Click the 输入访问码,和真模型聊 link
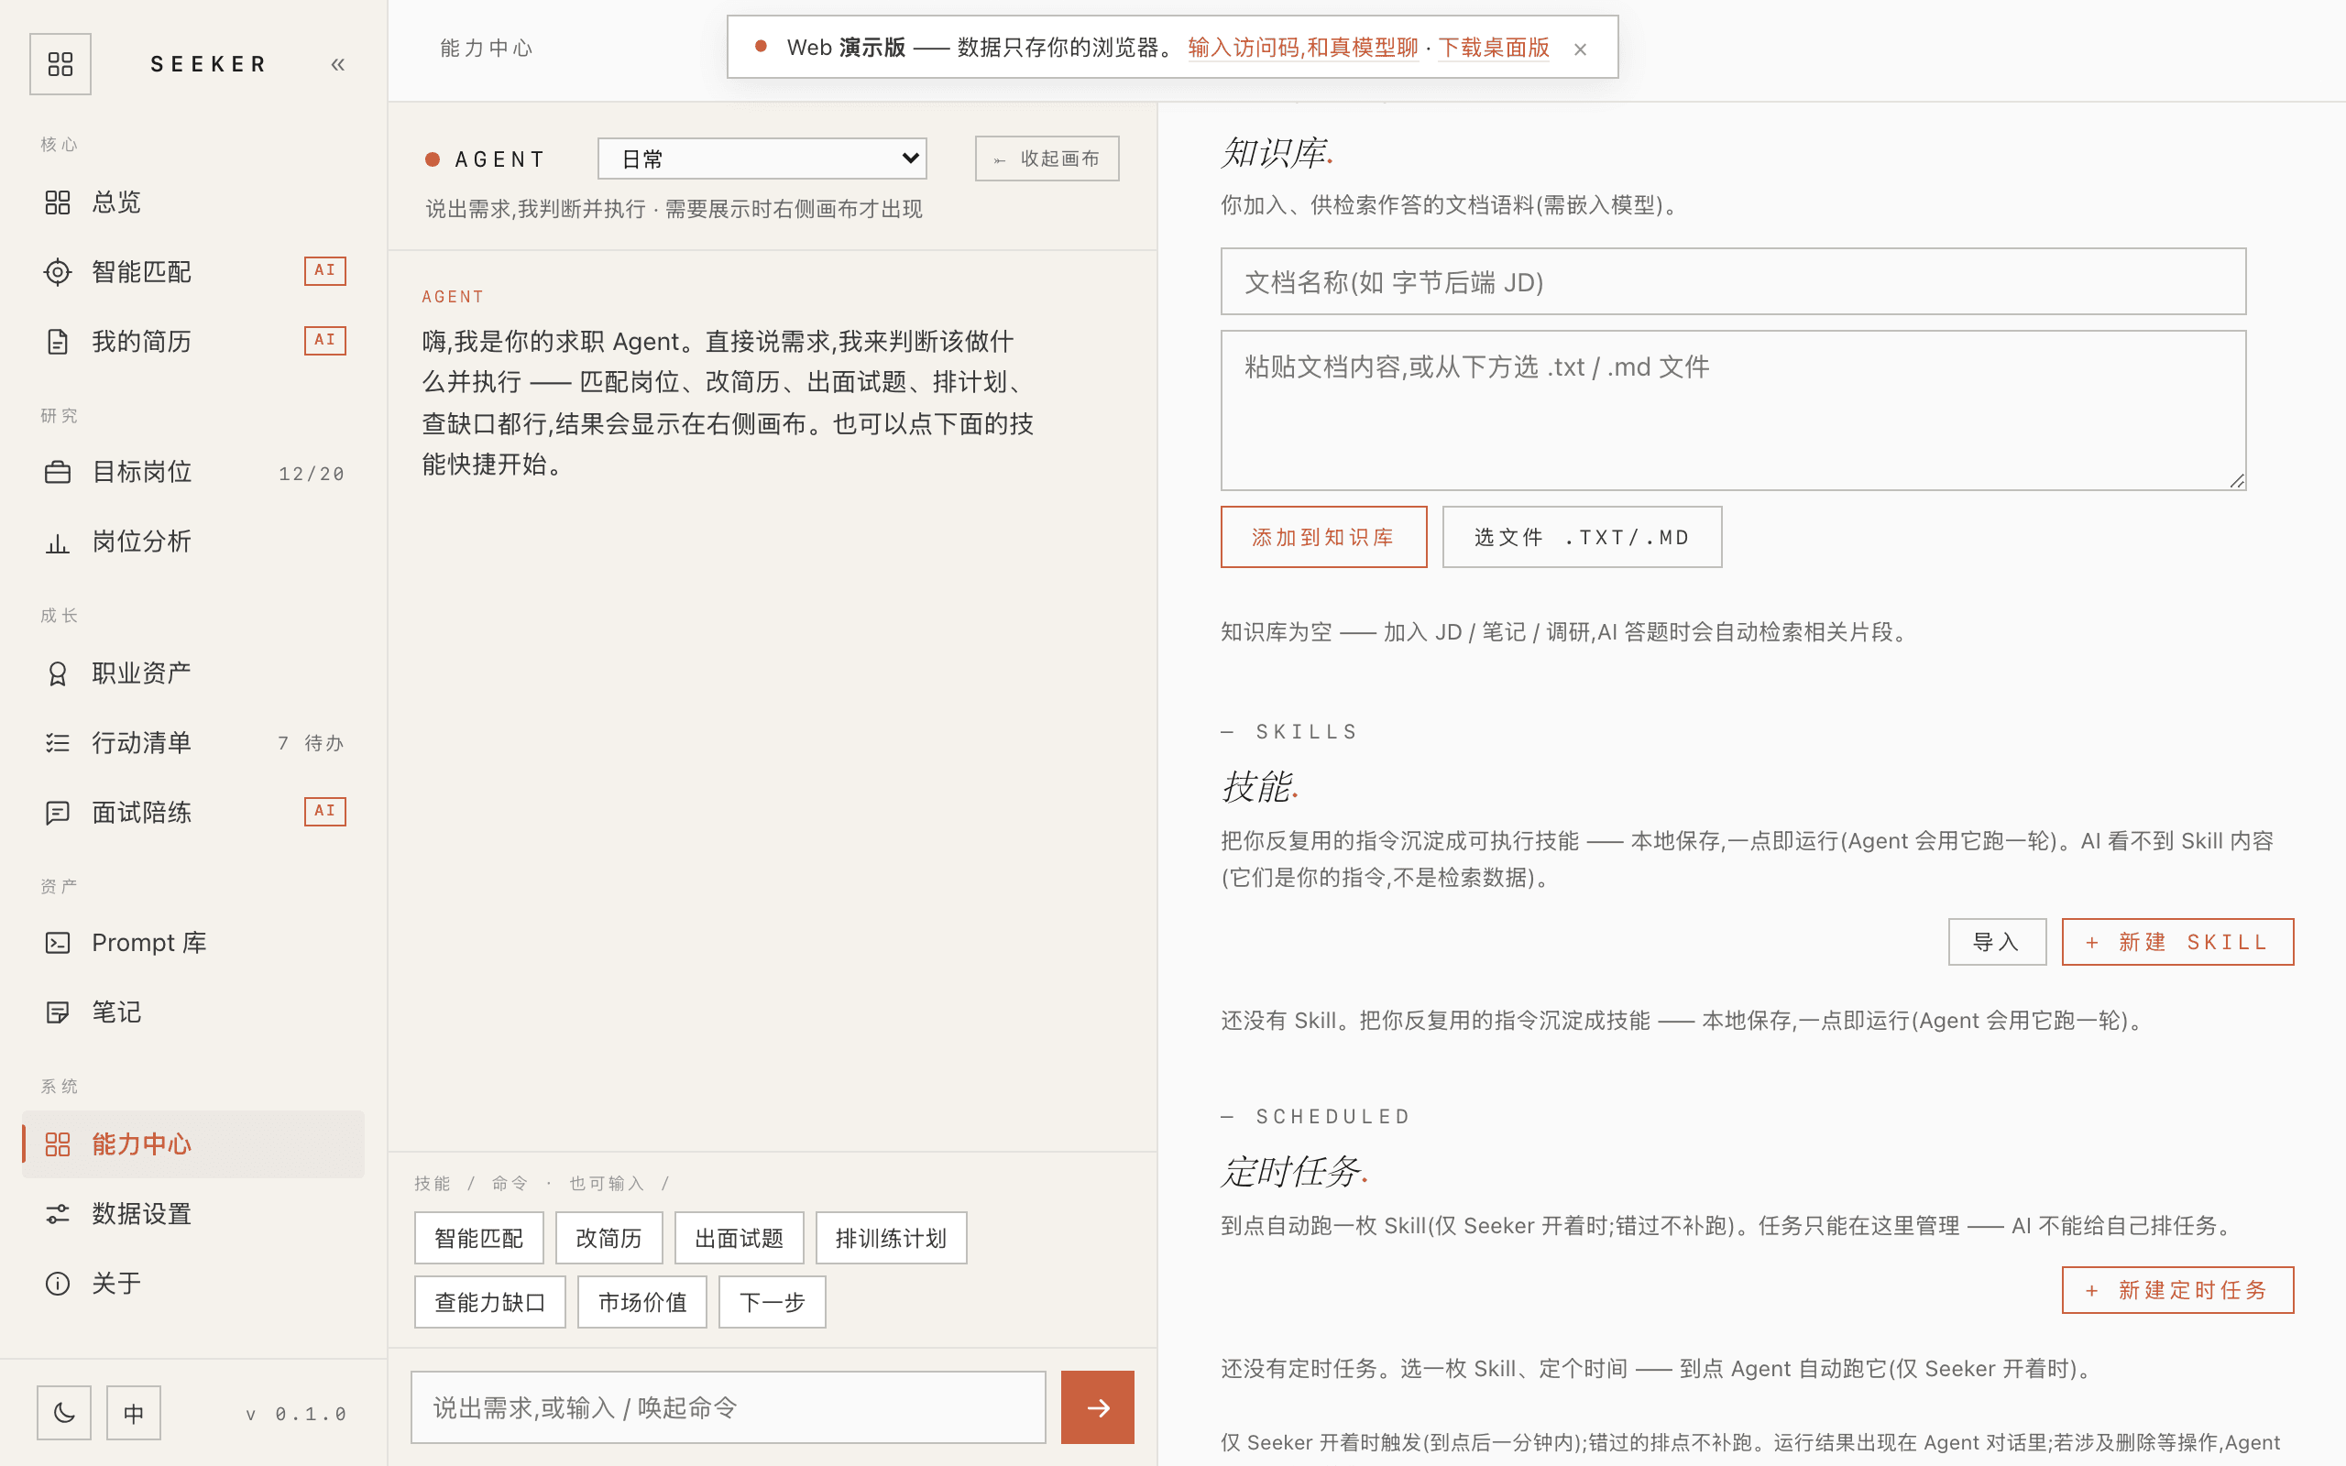Image resolution: width=2346 pixels, height=1466 pixels. point(1302,48)
